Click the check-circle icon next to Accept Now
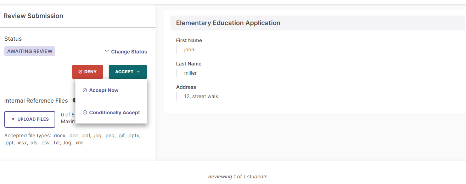This screenshot has height=184, width=466. [x=85, y=90]
